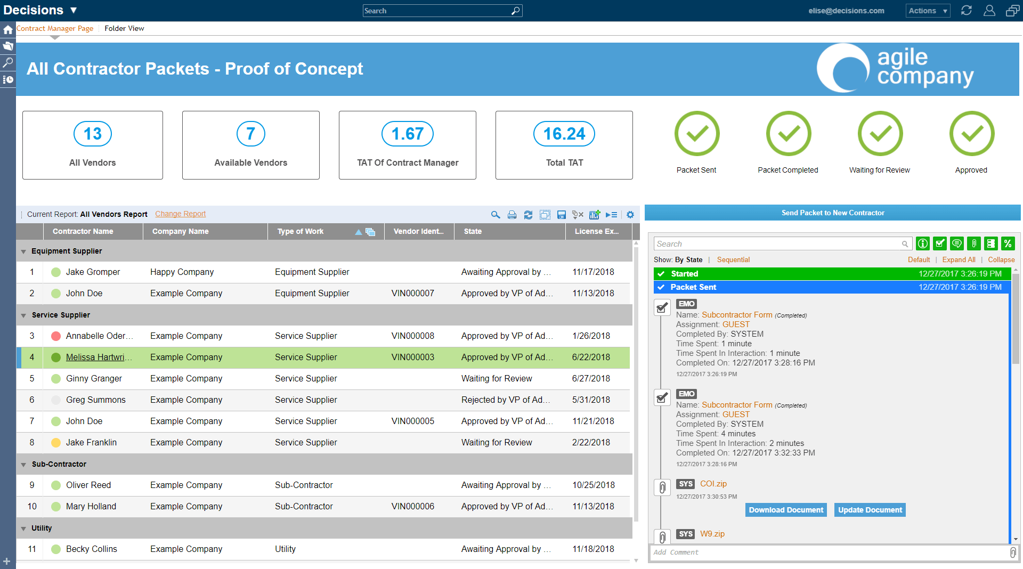The width and height of the screenshot is (1023, 569).
Task: Click the yellow status dot for Jake Franklin
Action: (x=55, y=443)
